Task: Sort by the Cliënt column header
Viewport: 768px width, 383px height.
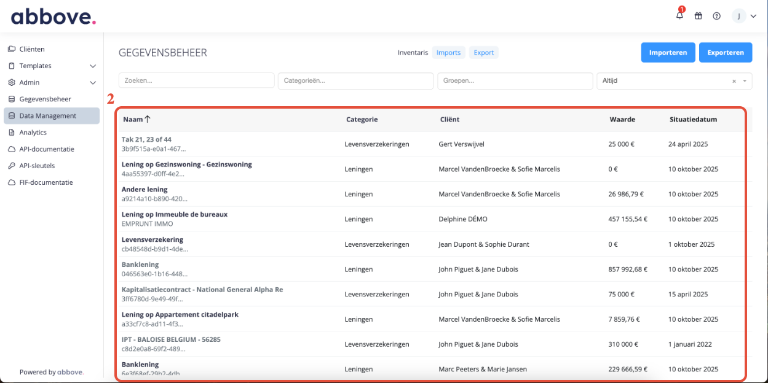Action: (x=449, y=120)
